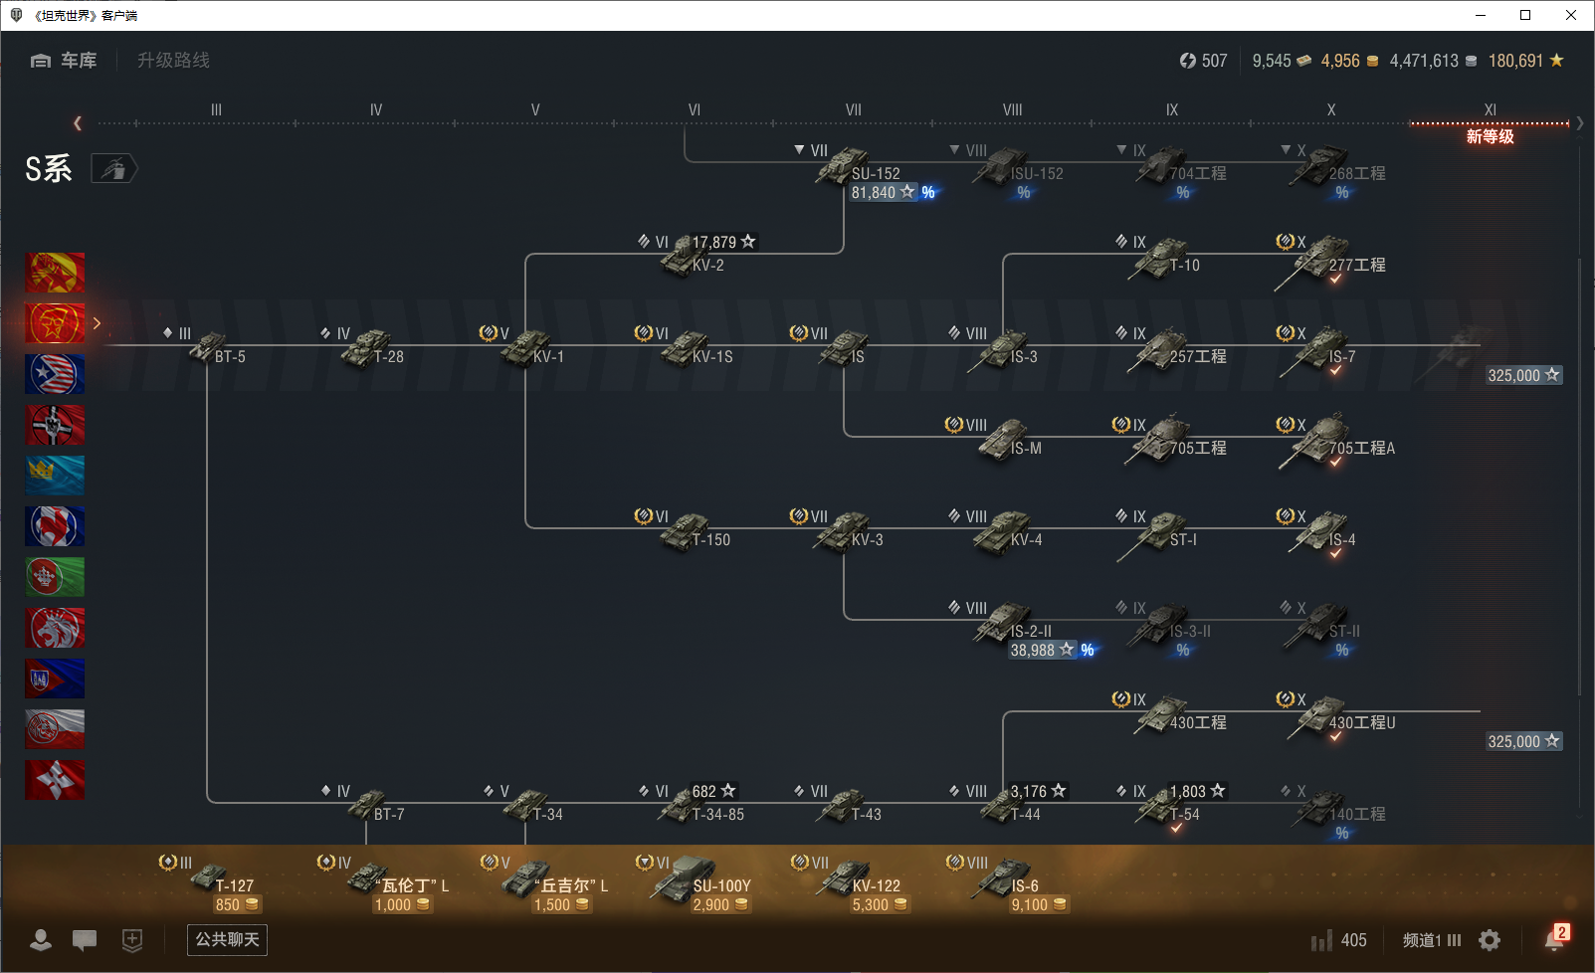The width and height of the screenshot is (1595, 973).
Task: Click the tank icon button beside S系
Action: [113, 169]
